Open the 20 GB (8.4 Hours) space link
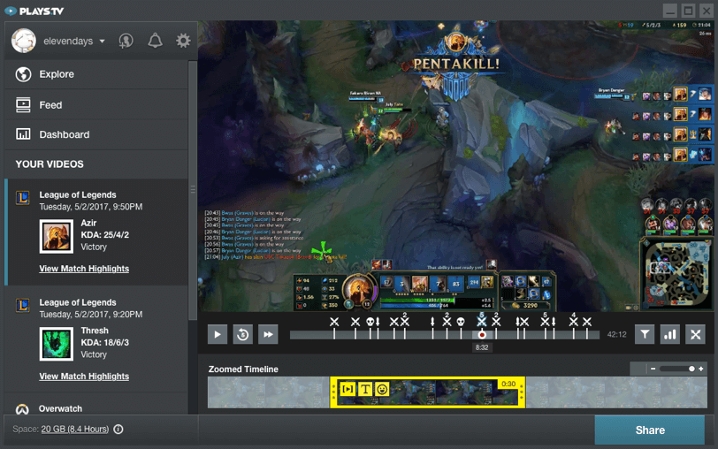 (74, 430)
